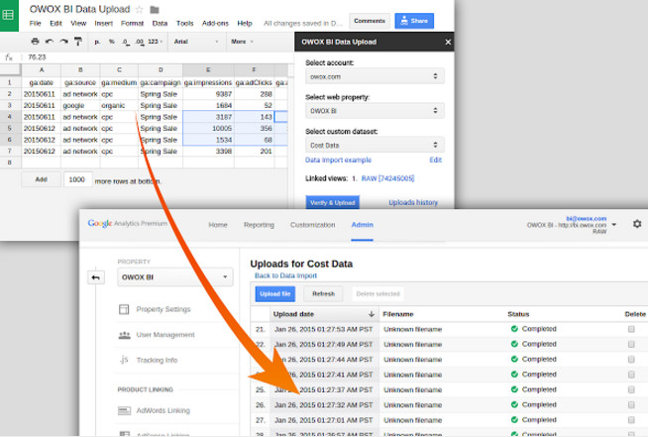
Task: Open the Tools menu
Action: coord(184,23)
